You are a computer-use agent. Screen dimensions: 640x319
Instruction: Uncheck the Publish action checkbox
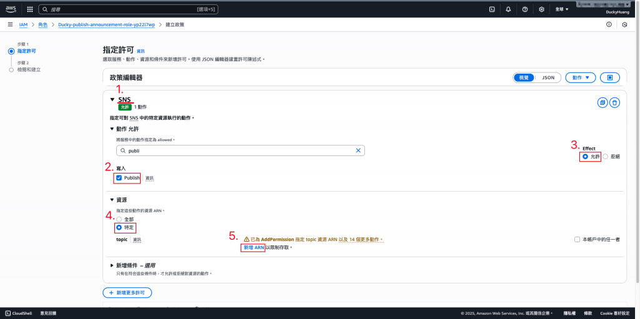point(119,178)
